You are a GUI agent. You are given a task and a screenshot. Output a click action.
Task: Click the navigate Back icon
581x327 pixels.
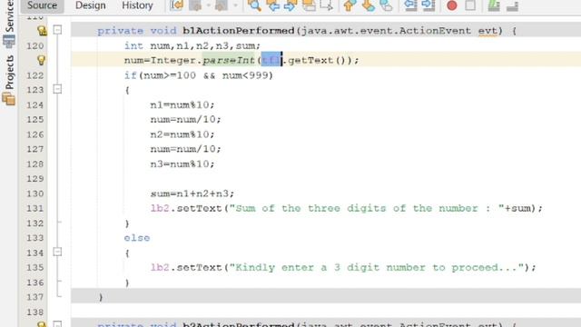[195, 5]
